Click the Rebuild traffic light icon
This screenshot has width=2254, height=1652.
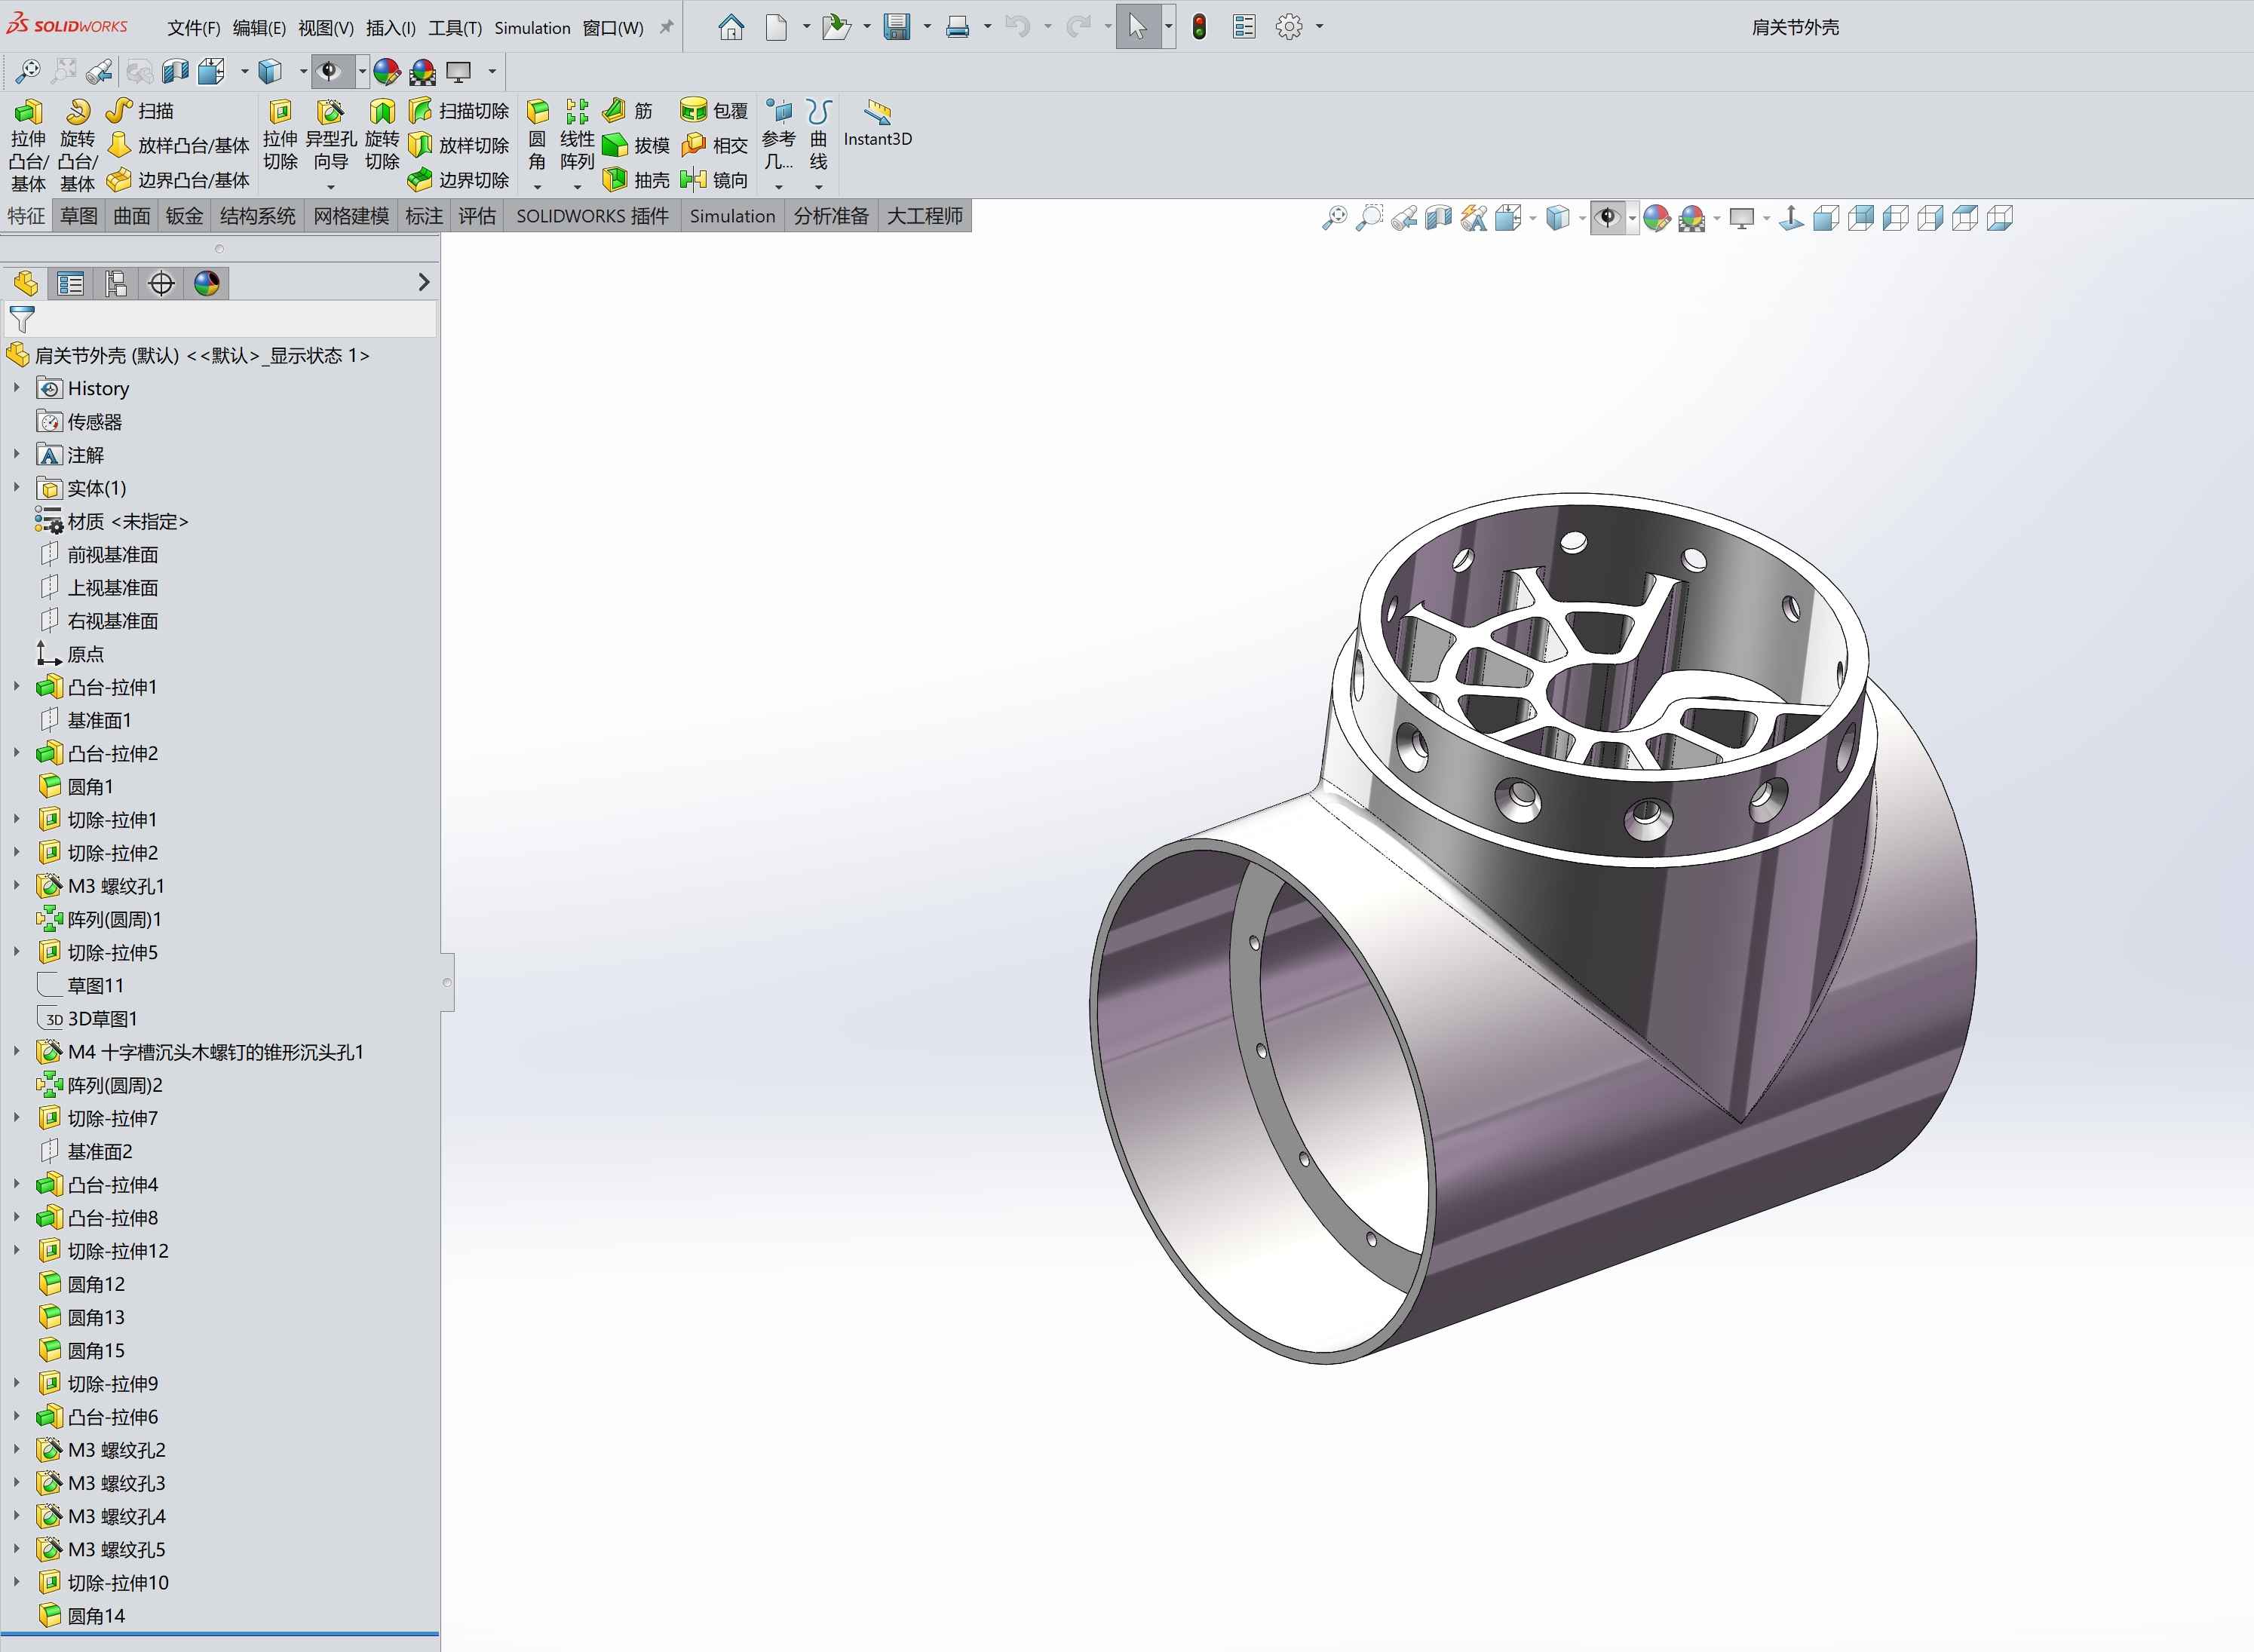(x=1199, y=27)
